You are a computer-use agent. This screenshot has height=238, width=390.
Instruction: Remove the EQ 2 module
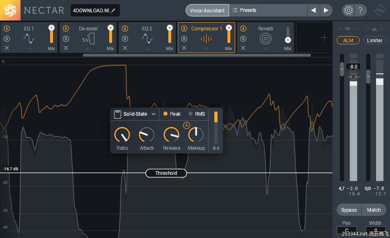pyautogui.click(x=125, y=48)
